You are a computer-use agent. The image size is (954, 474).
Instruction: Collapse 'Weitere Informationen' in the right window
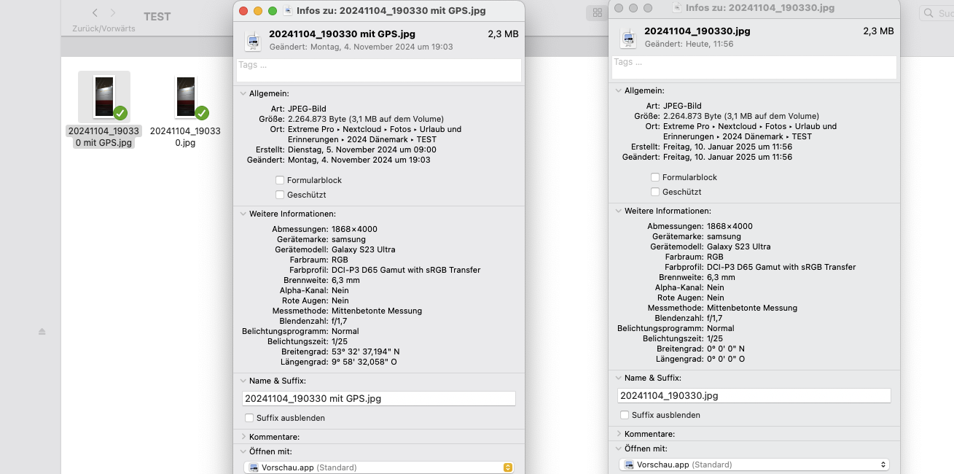point(618,211)
